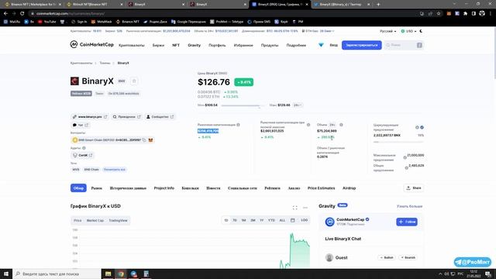Switch chart to Market Cap
The height and width of the screenshot is (279, 496).
tap(95, 220)
